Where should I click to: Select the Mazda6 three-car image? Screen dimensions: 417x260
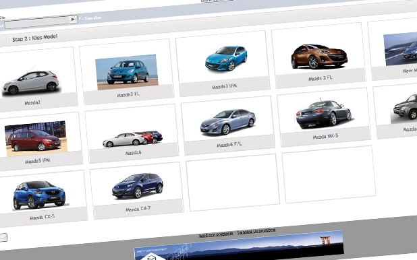132,139
